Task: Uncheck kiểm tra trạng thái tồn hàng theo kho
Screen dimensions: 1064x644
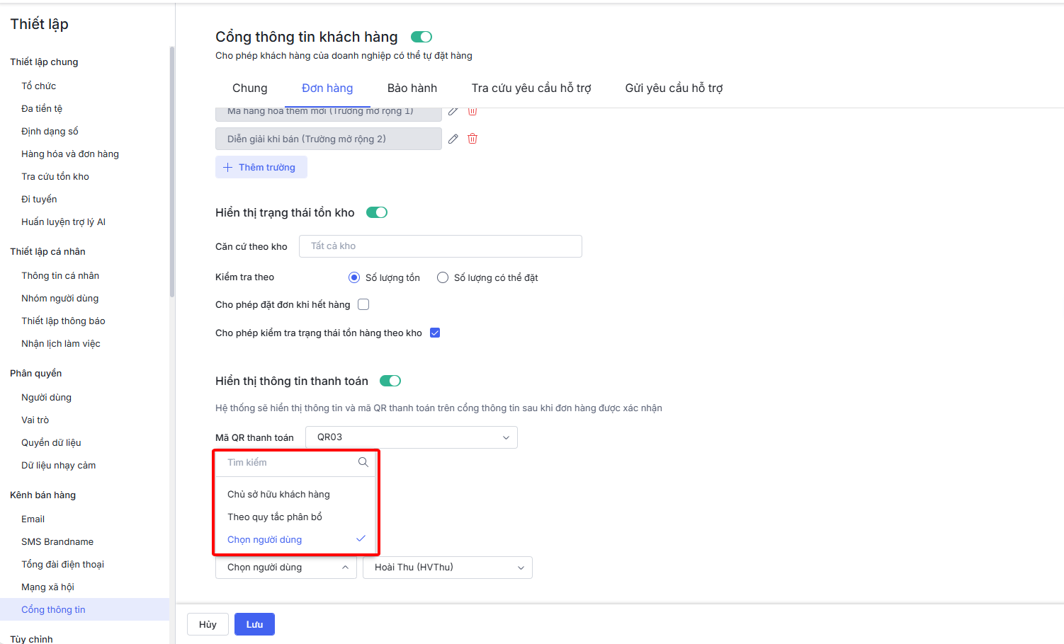Action: (435, 333)
